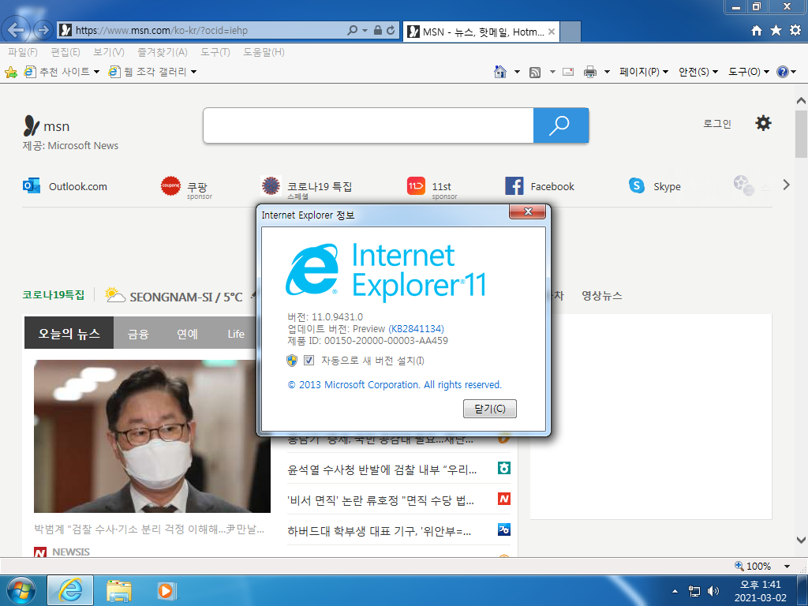Open Tools with the top-right gear icon

795,31
